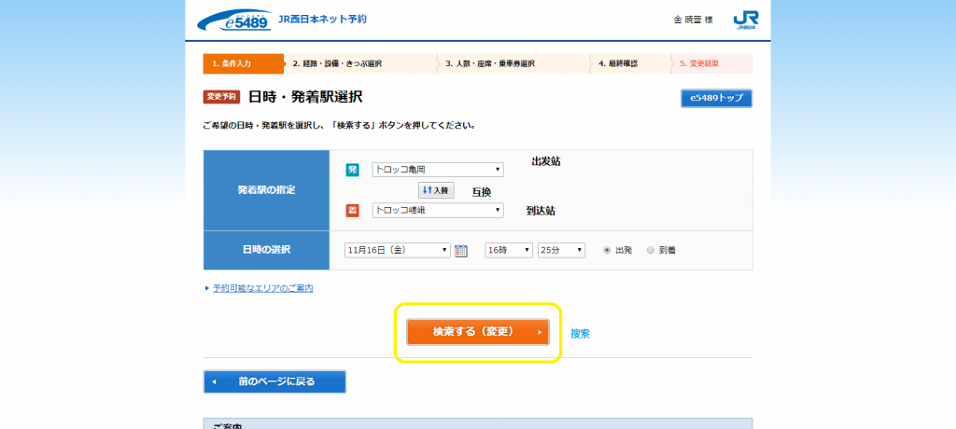Expand the date dropdown 11月16日（金）

click(398, 250)
